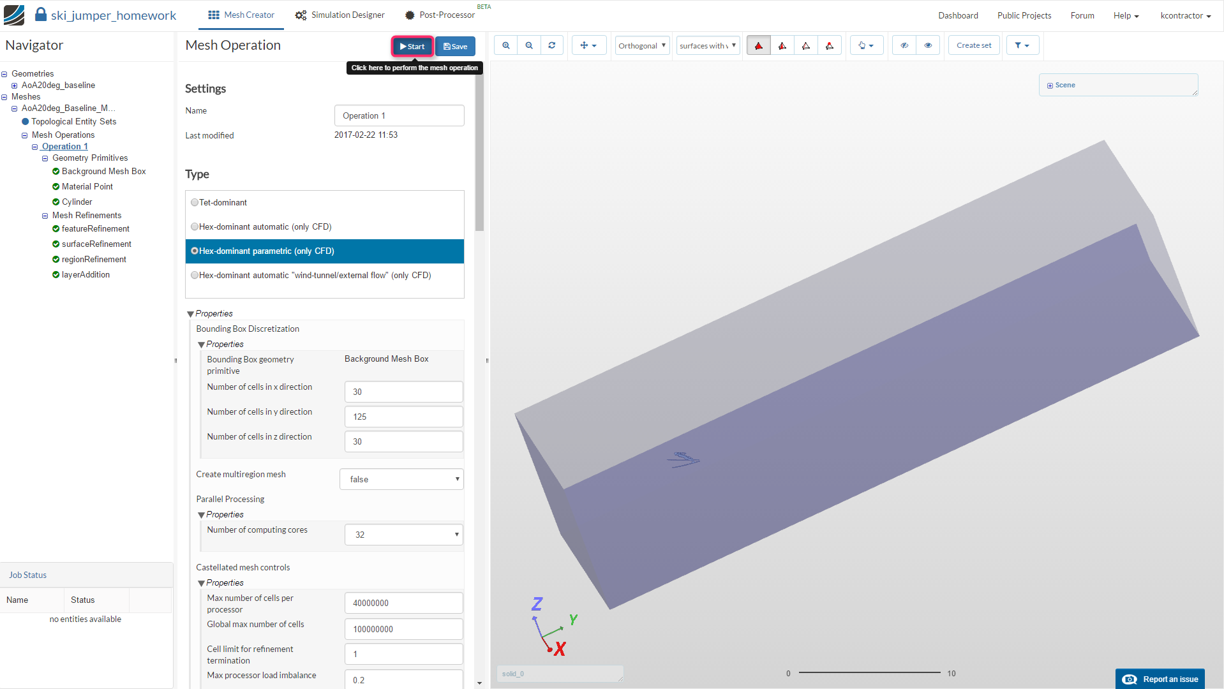The width and height of the screenshot is (1224, 689).
Task: Click the Number of cells in y direction field
Action: coord(403,417)
